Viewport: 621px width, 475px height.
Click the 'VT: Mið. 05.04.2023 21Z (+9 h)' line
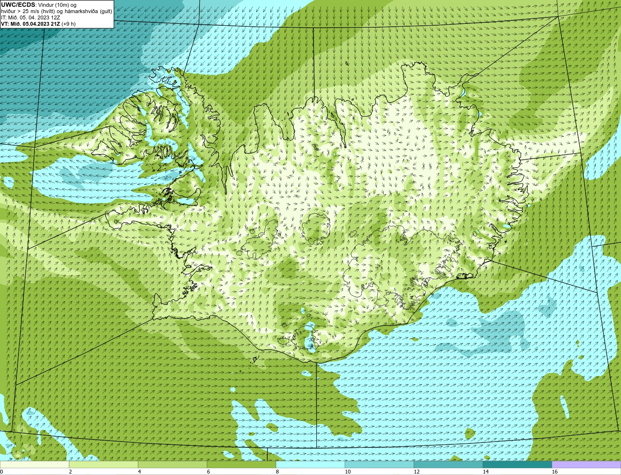(x=38, y=24)
